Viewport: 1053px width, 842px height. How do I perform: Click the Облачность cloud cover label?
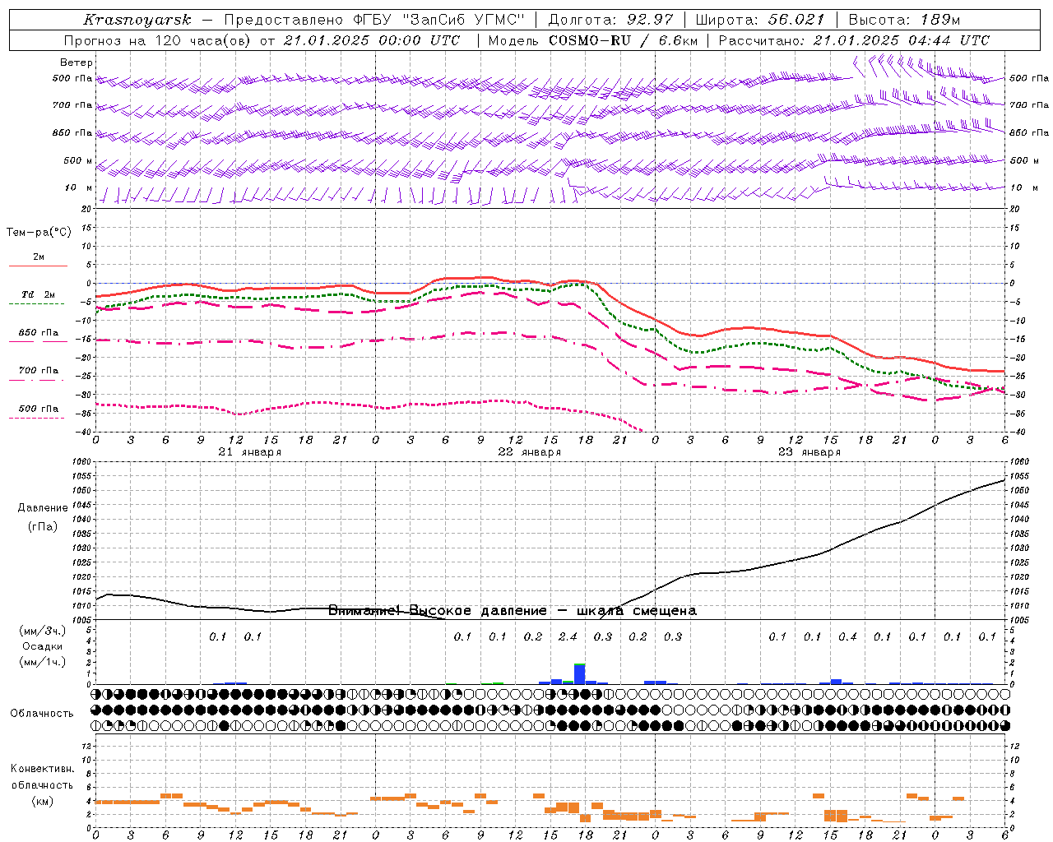tap(42, 713)
